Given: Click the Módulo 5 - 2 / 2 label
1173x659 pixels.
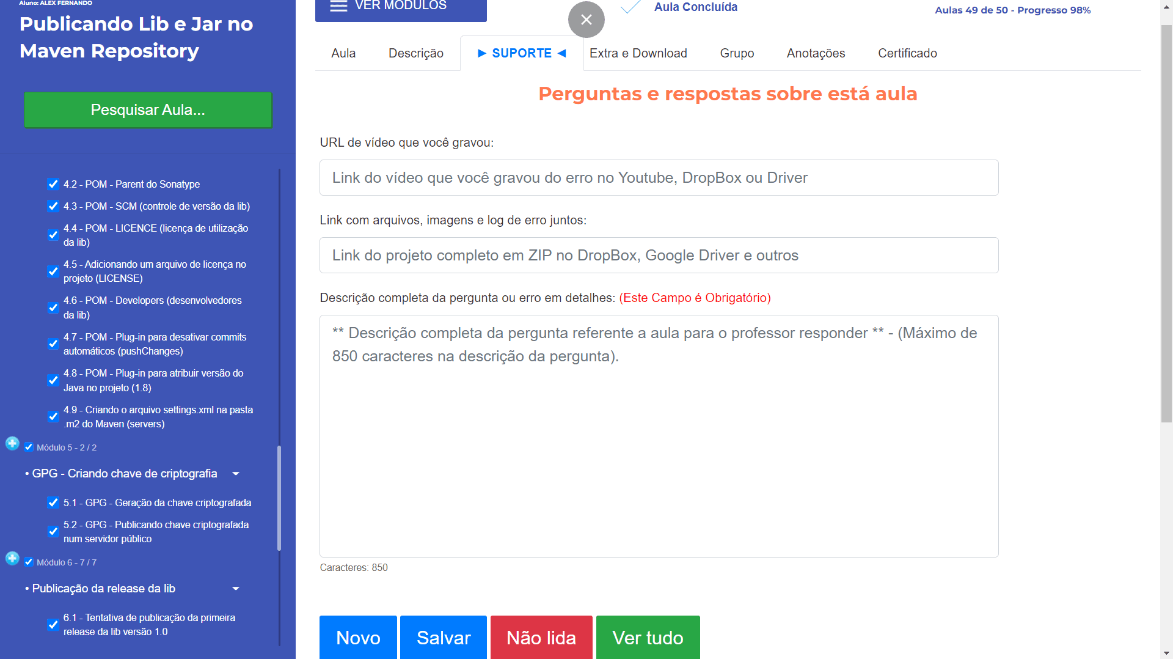Looking at the screenshot, I should [67, 447].
